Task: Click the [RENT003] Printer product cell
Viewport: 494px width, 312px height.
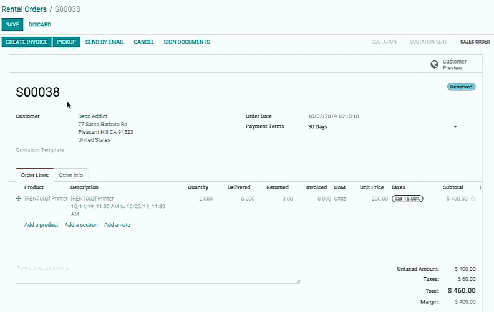Action: point(46,199)
